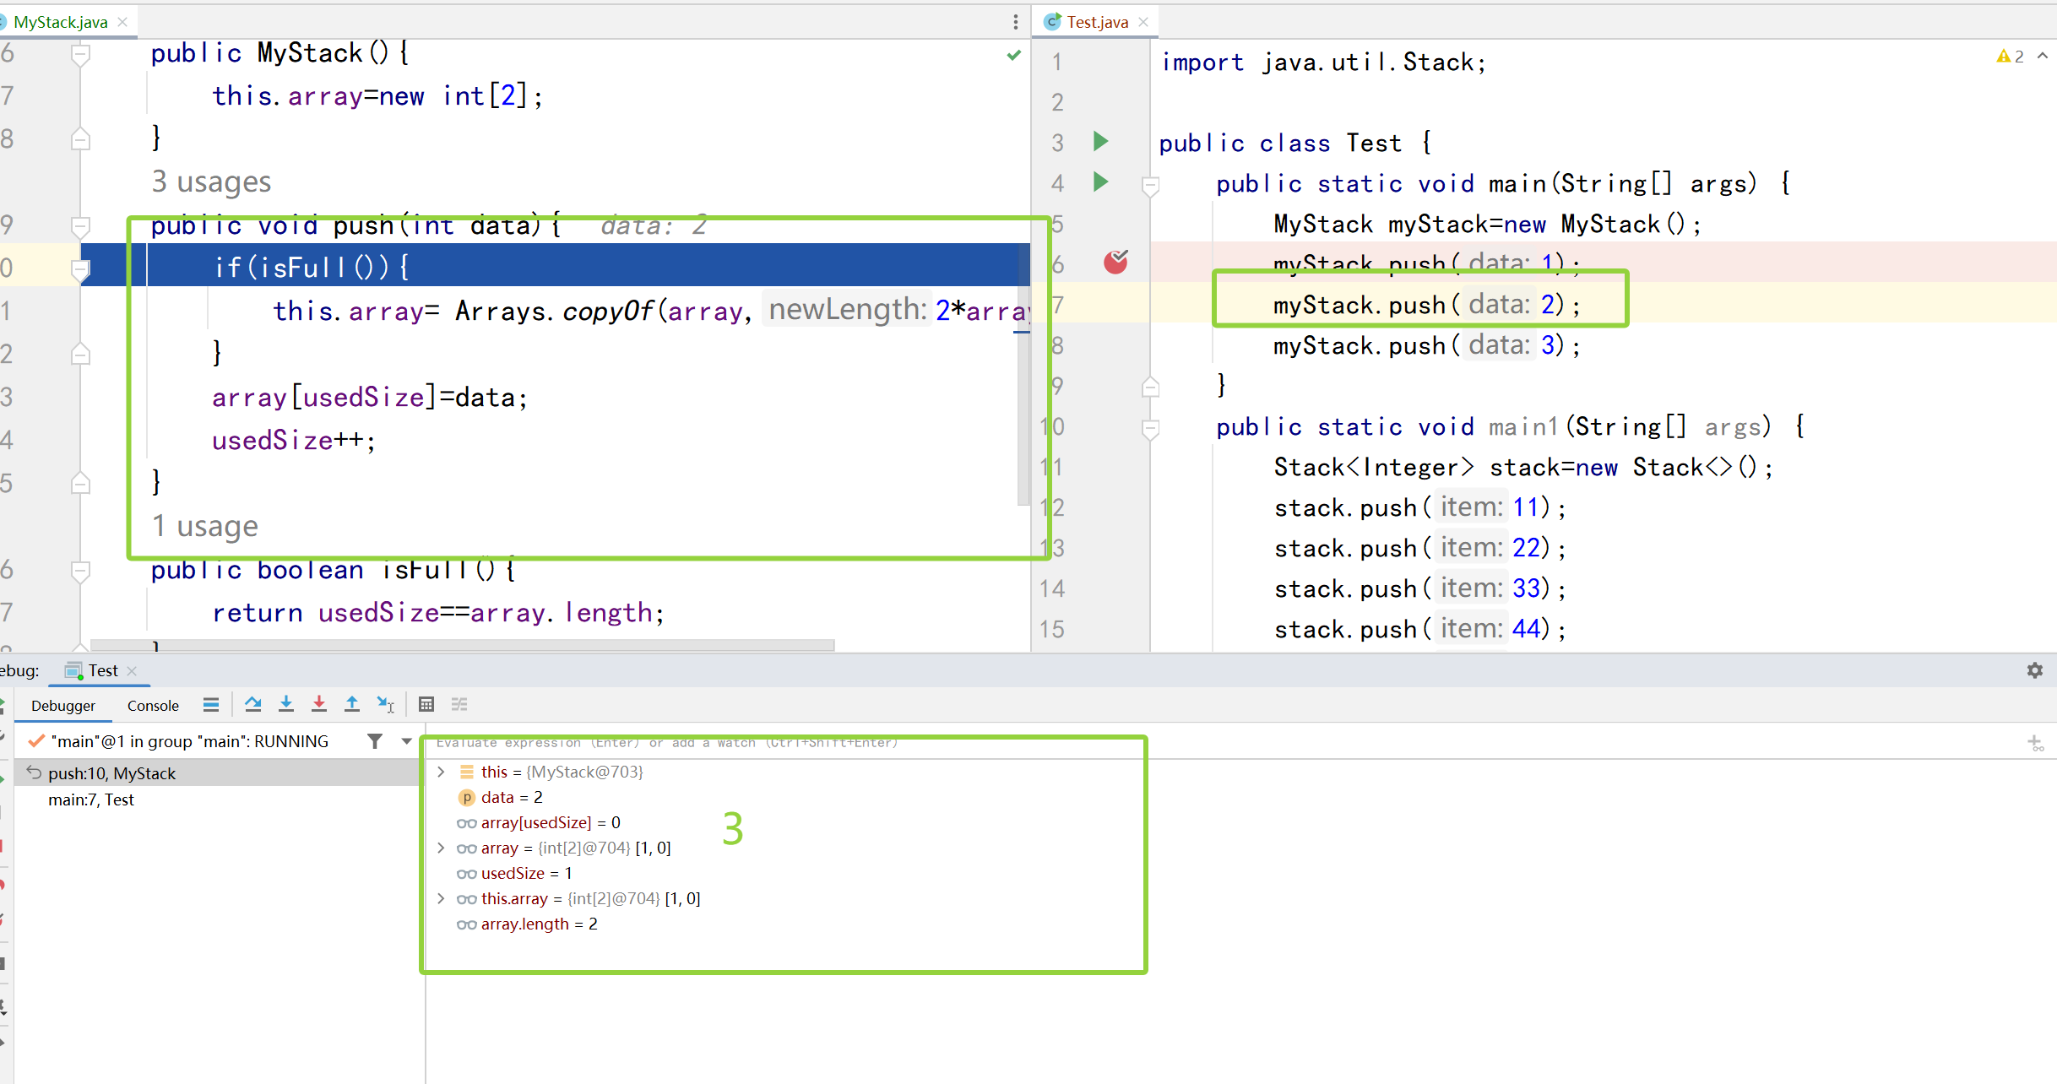Toggle the breakpoint on Test.java line 6
The height and width of the screenshot is (1084, 2057).
[1115, 263]
